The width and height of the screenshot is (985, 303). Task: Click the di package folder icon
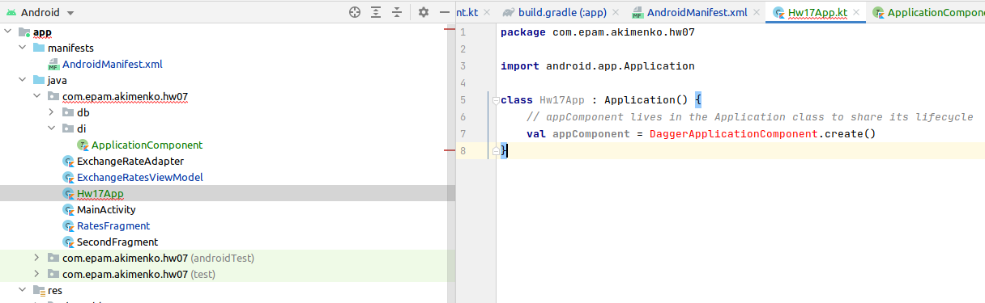tap(68, 128)
